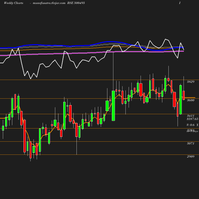199x199 pixels.
Task: Select the 3411 price level label
Action: 191,116
